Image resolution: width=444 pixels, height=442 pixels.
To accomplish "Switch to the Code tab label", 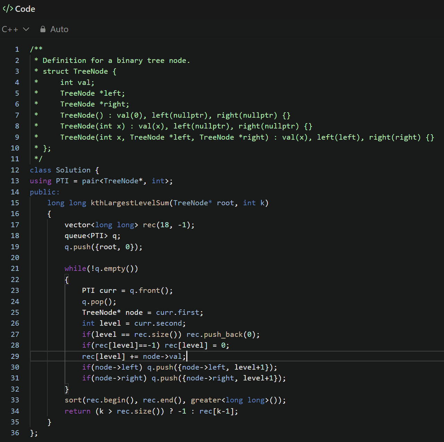I will tap(25, 9).
